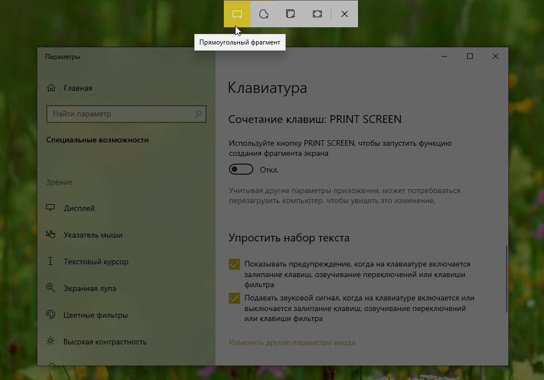544x380 pixels.
Task: Enable the PRINT SCREEN shortcut toggle
Action: point(241,169)
